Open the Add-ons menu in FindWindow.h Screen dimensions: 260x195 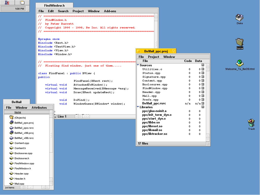(110, 11)
